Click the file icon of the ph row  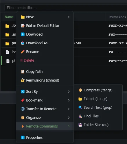click(8, 61)
